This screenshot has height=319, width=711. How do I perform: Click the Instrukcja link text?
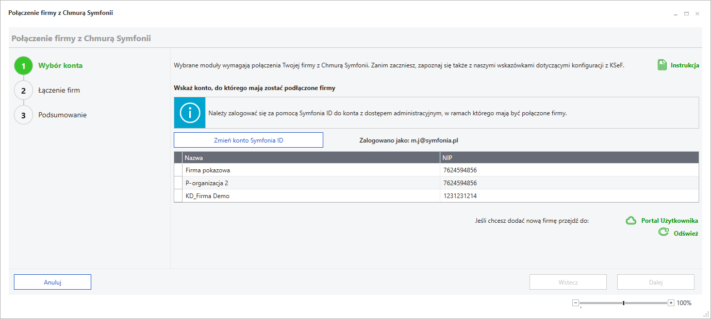click(685, 65)
